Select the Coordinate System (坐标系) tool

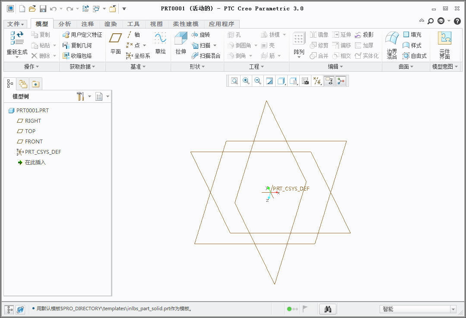[138, 56]
